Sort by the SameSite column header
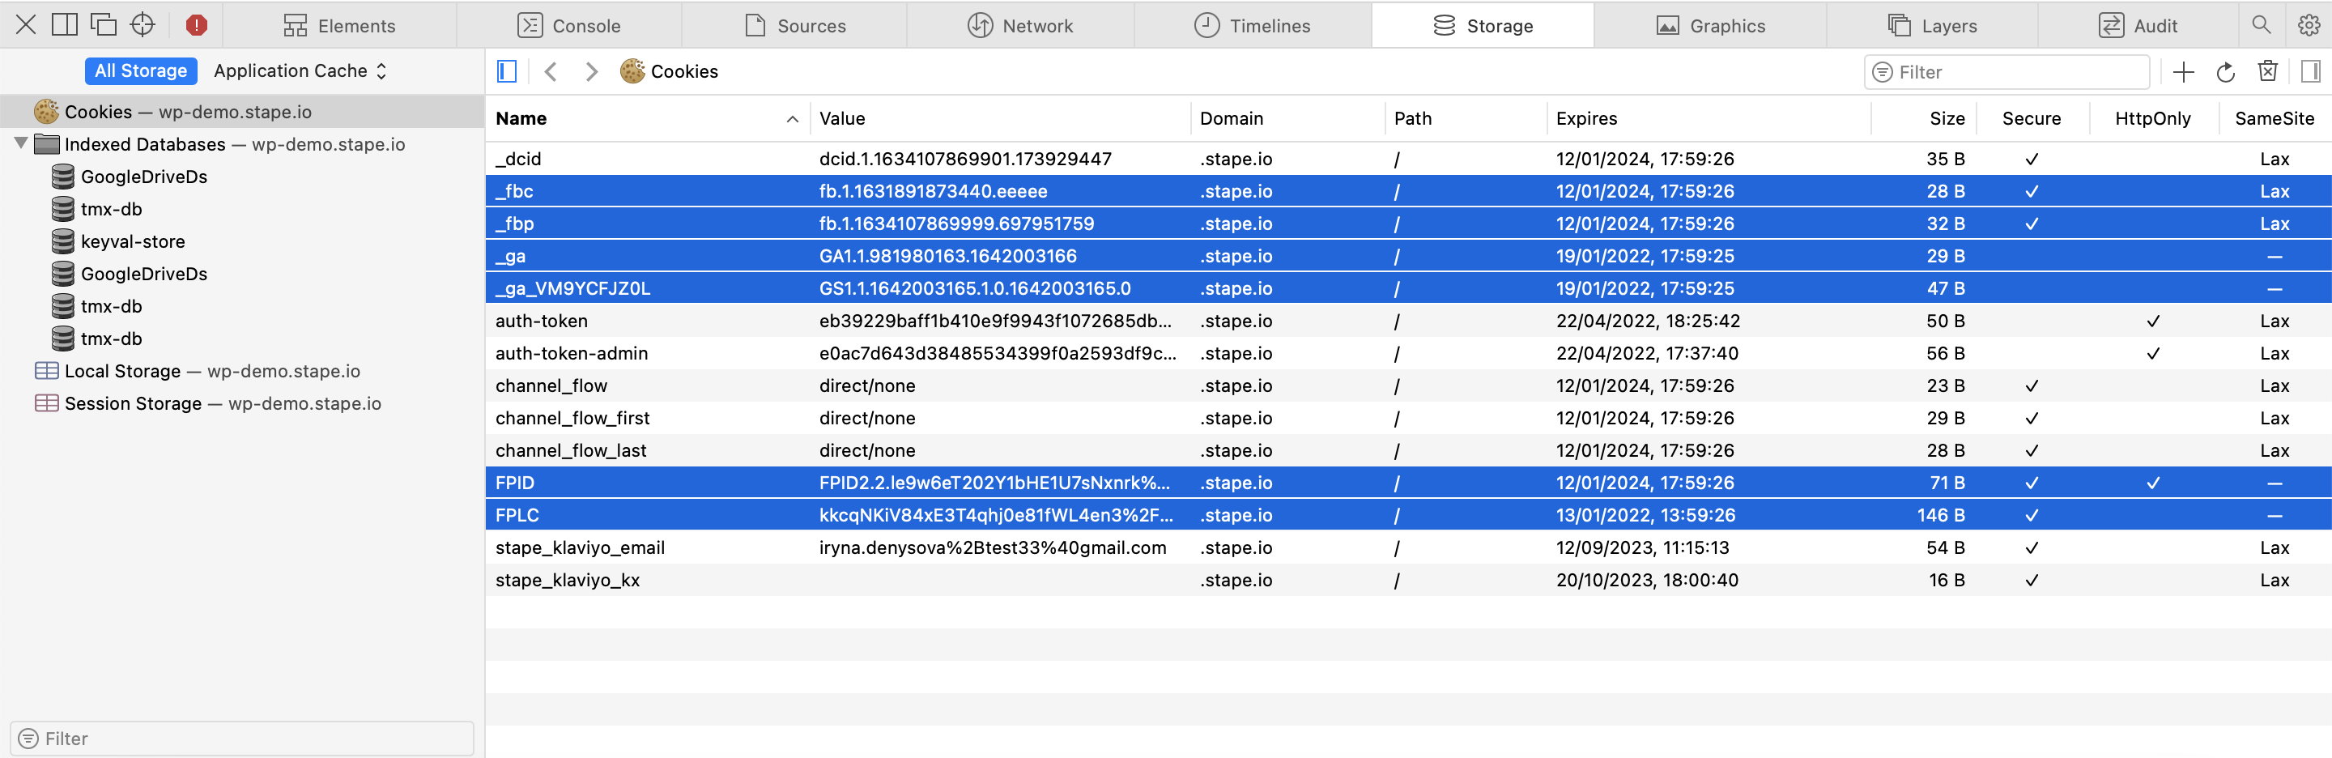 click(2274, 117)
